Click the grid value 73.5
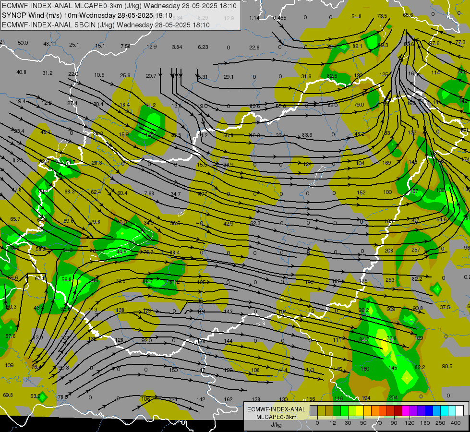This screenshot has width=470, height=432. 382,16
